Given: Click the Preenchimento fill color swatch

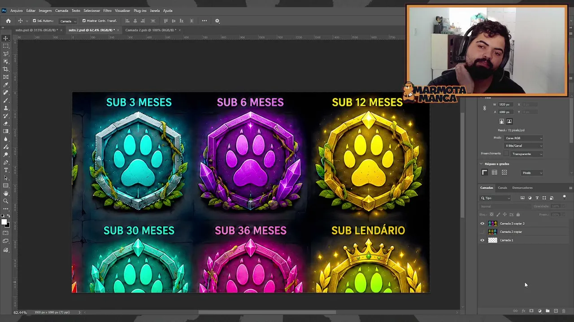Looking at the screenshot, I should click(506, 154).
